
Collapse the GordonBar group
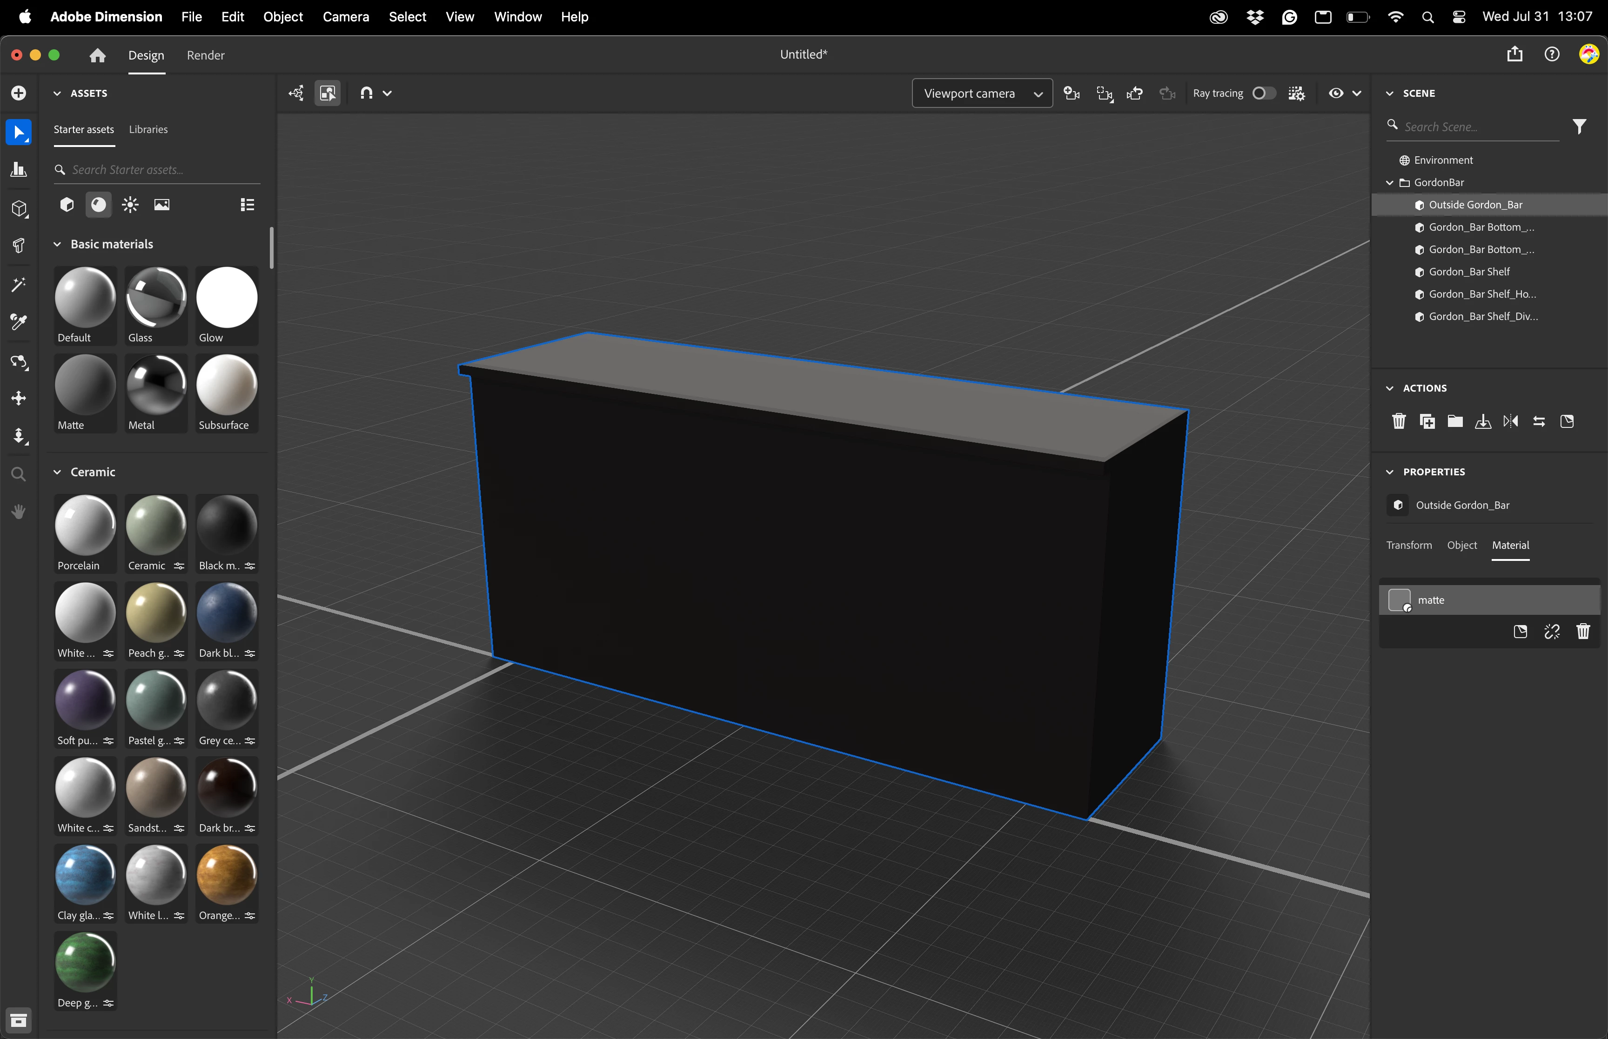(1389, 183)
